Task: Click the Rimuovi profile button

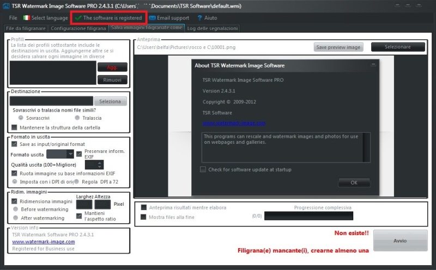Action: click(112, 80)
